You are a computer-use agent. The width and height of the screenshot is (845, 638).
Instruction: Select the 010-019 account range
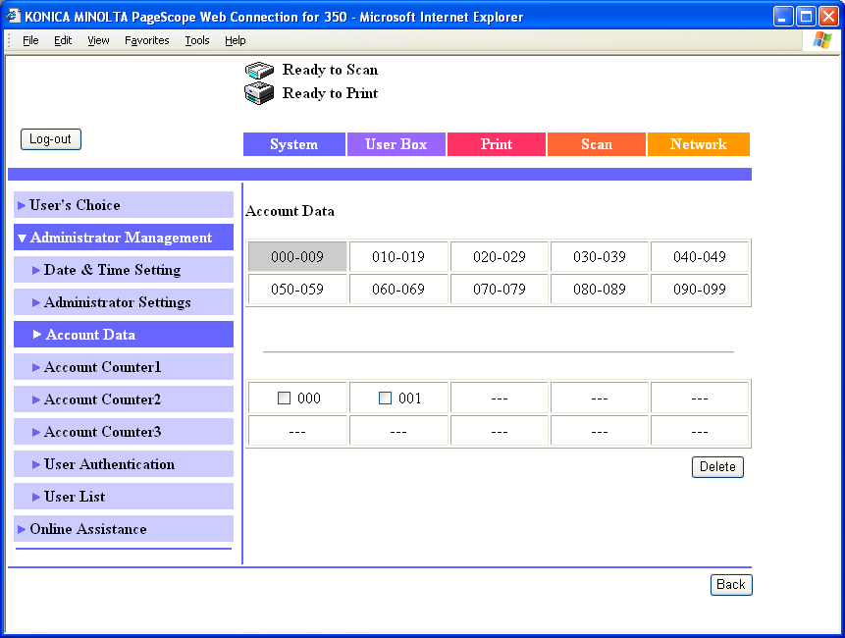[x=398, y=256]
